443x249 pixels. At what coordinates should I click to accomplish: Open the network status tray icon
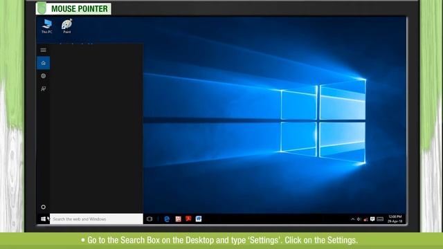(x=366, y=219)
